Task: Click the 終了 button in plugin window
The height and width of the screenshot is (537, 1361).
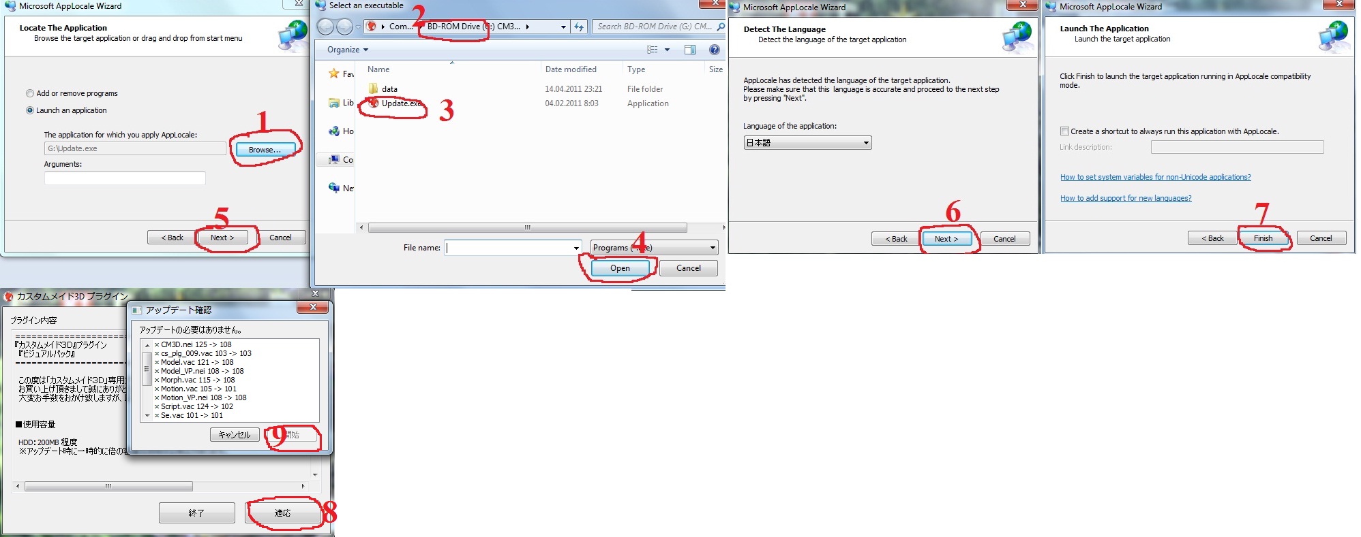Action: [196, 512]
